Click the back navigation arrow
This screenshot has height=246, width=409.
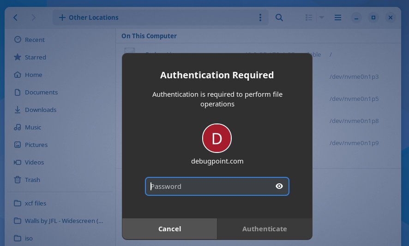(x=16, y=18)
